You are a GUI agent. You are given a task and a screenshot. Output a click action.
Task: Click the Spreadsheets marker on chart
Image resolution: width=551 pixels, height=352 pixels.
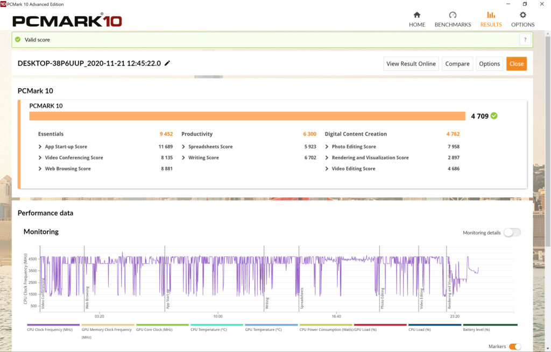(x=301, y=298)
